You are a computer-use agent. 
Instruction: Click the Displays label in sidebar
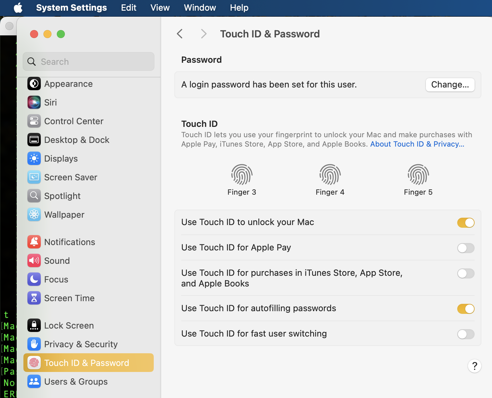click(x=61, y=159)
